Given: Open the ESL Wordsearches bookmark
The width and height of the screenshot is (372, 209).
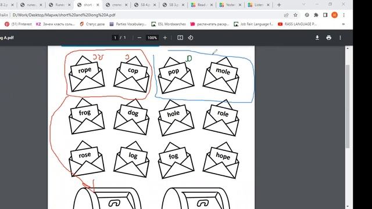Looking at the screenshot, I should click(x=169, y=24).
